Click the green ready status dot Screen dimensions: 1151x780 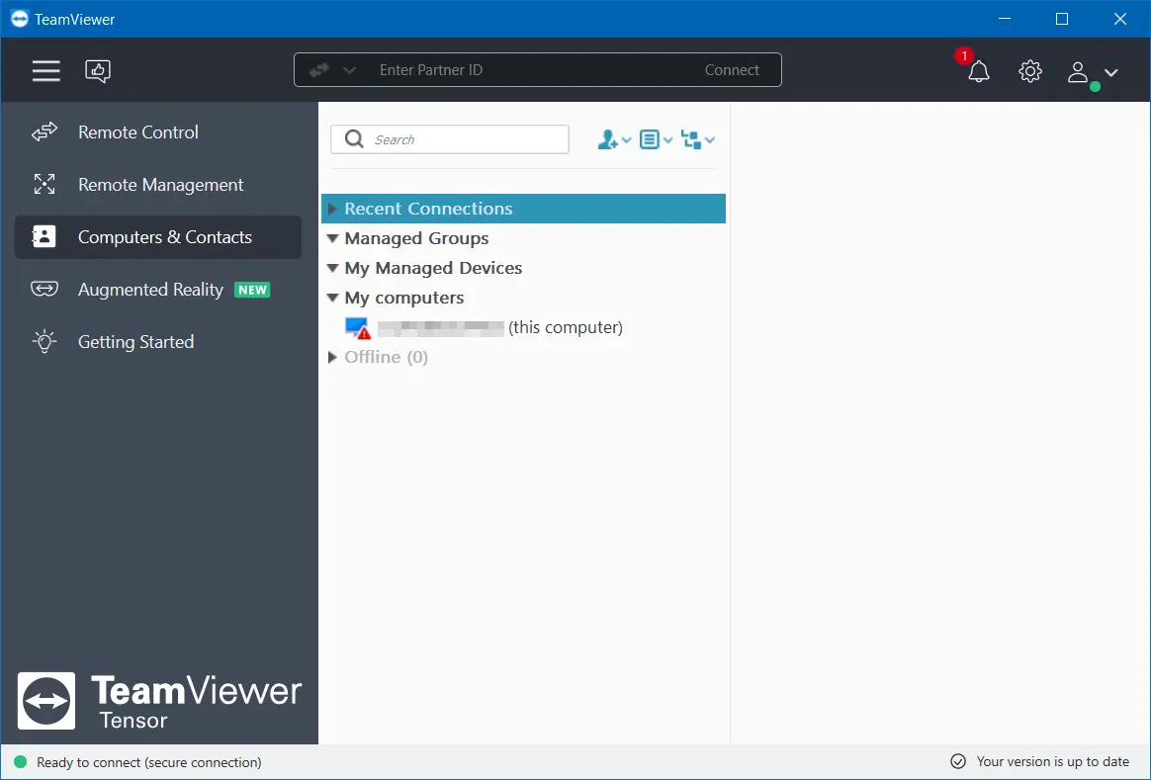[x=21, y=761]
